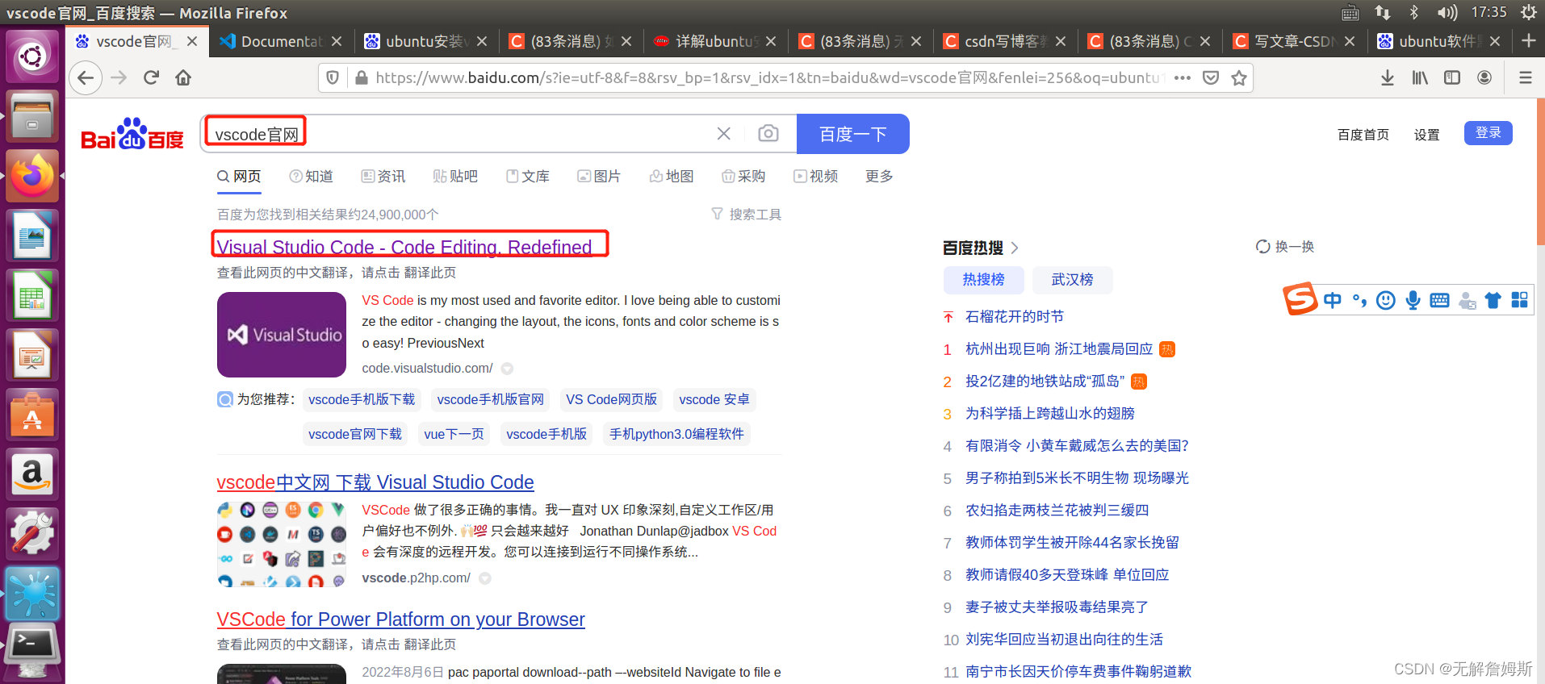
Task: Click the Sogou input method S logo
Action: coord(1300,299)
